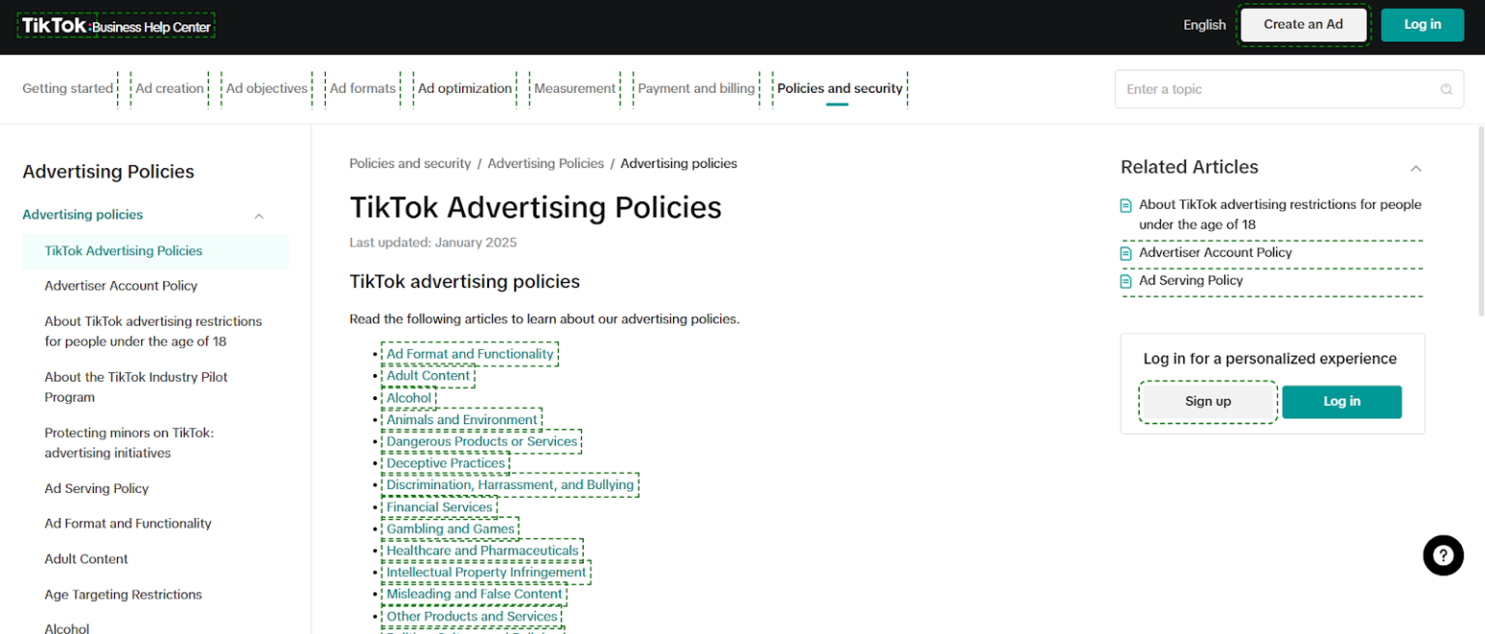This screenshot has height=634, width=1485.
Task: Open the Alcohol link in the article list
Action: pos(409,398)
